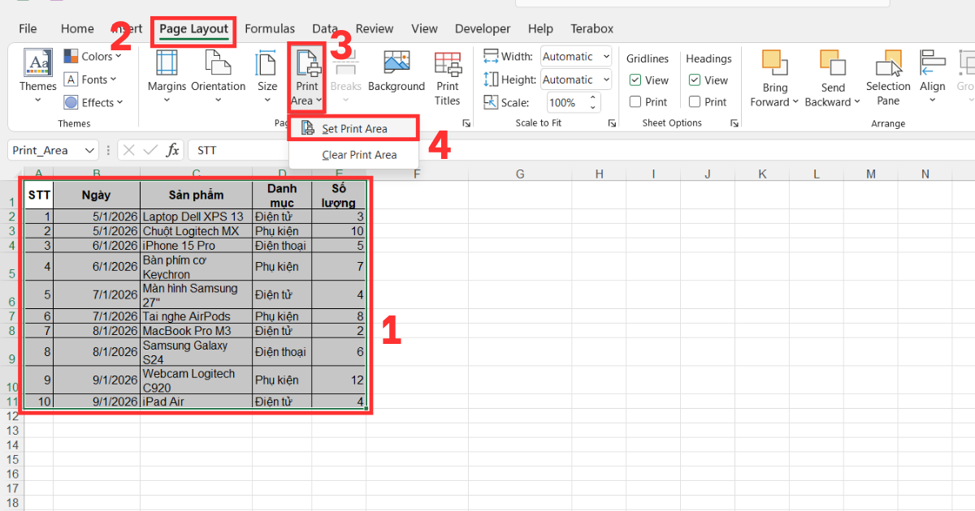Increase Scale percentage with up arrow
Image resolution: width=975 pixels, height=511 pixels.
tap(593, 98)
